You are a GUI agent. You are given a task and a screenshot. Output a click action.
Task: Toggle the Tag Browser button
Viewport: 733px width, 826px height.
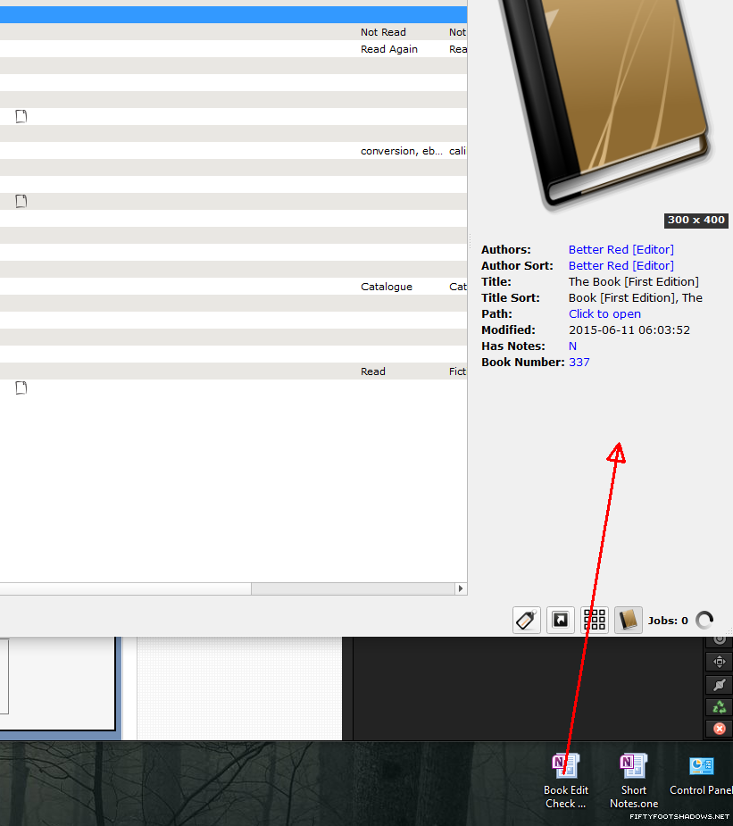(527, 620)
